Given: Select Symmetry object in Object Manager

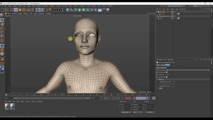Looking at the screenshot, I should pyautogui.click(x=162, y=12).
